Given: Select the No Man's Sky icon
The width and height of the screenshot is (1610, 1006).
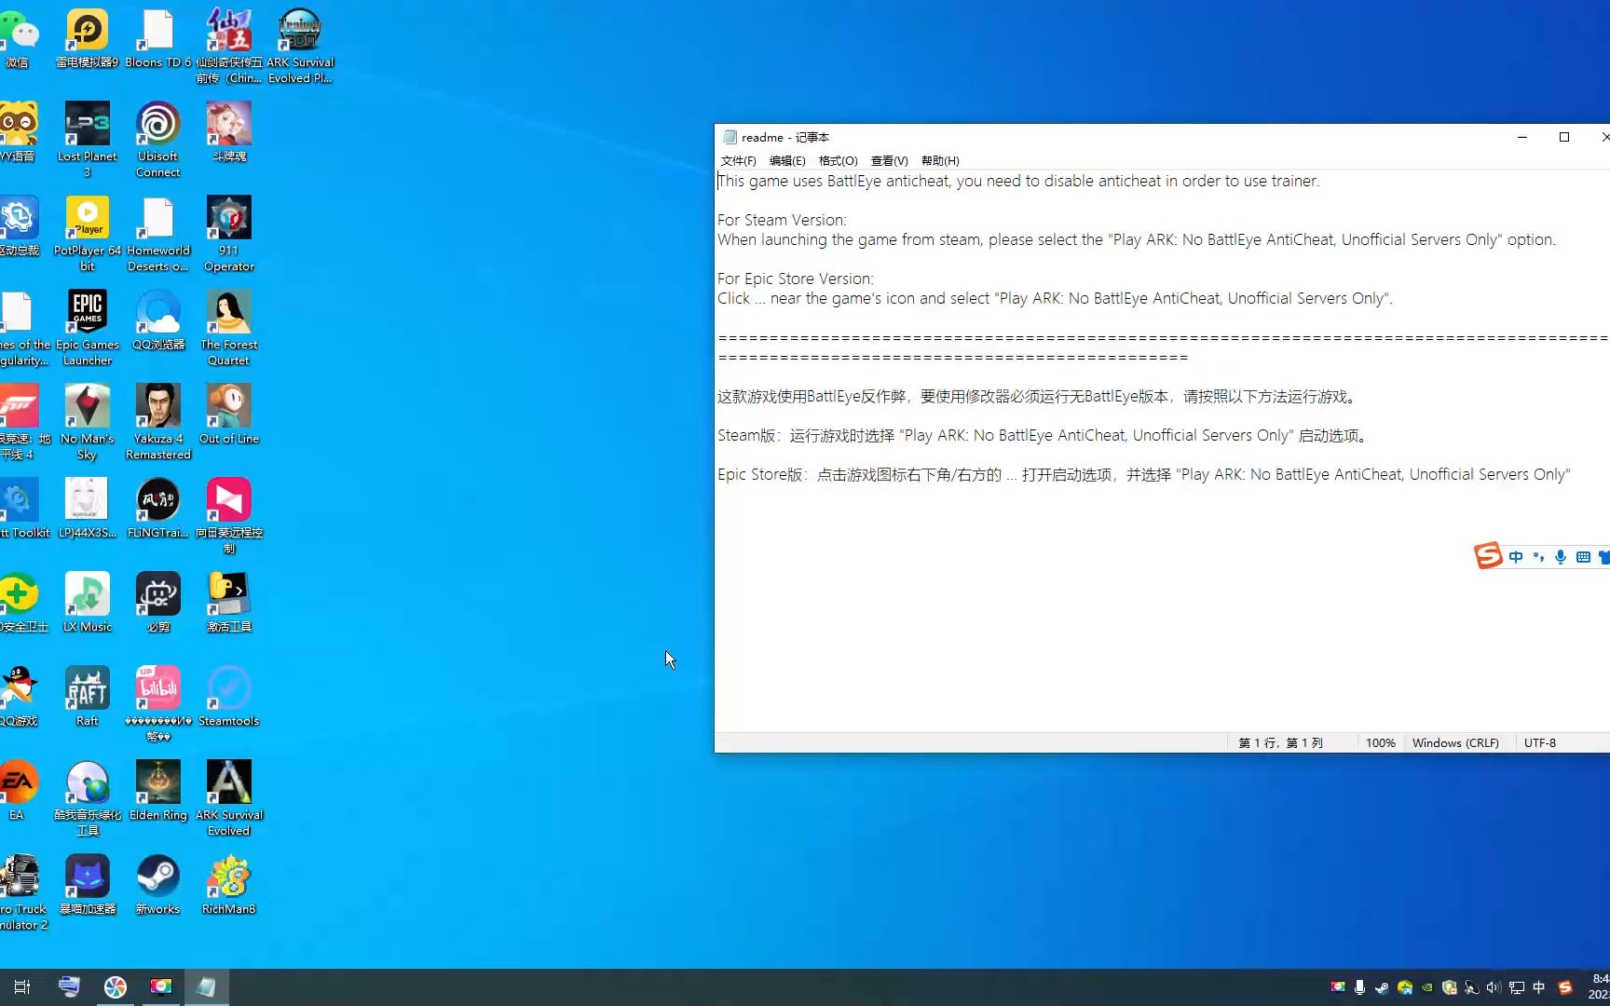Looking at the screenshot, I should pyautogui.click(x=87, y=422).
